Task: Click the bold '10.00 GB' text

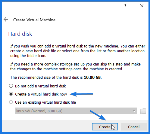Action: coord(92,78)
